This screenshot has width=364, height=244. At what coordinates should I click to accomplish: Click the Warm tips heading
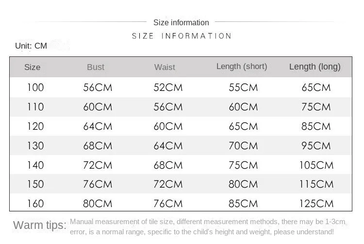pyautogui.click(x=40, y=225)
